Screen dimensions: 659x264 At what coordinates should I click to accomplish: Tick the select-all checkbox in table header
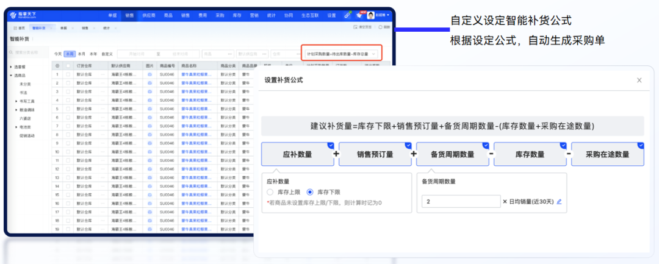[68, 66]
